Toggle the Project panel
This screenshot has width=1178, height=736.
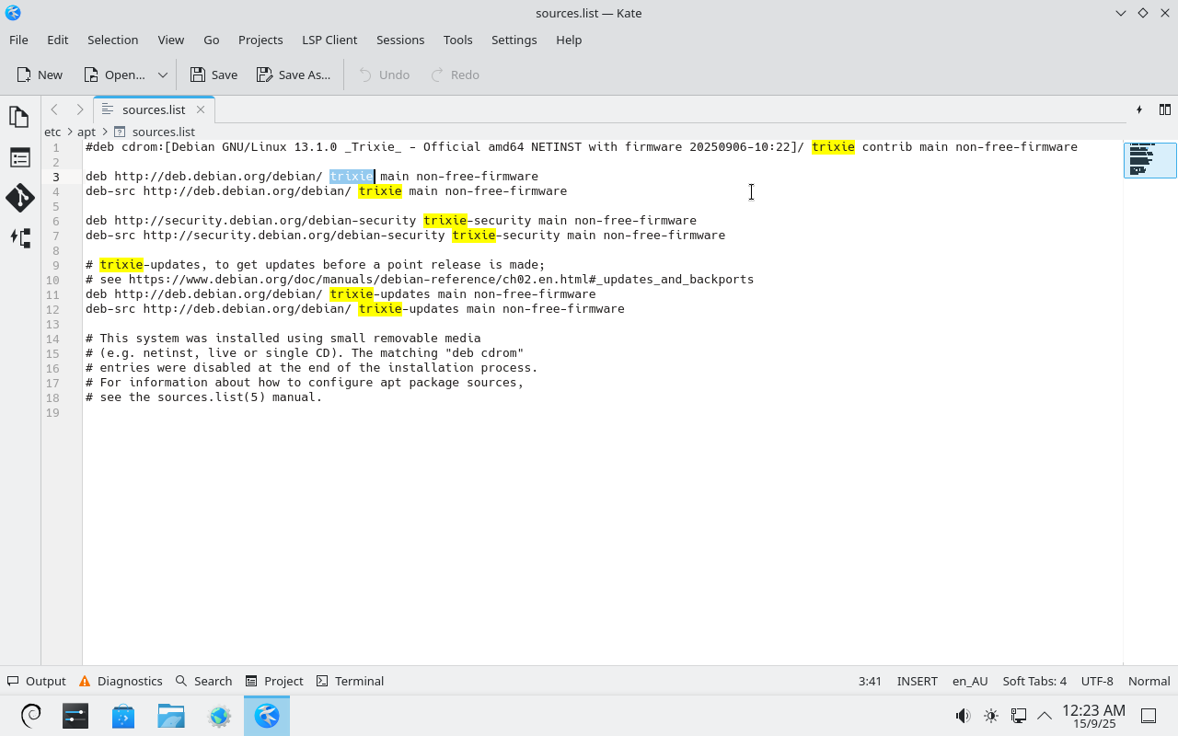coord(274,681)
